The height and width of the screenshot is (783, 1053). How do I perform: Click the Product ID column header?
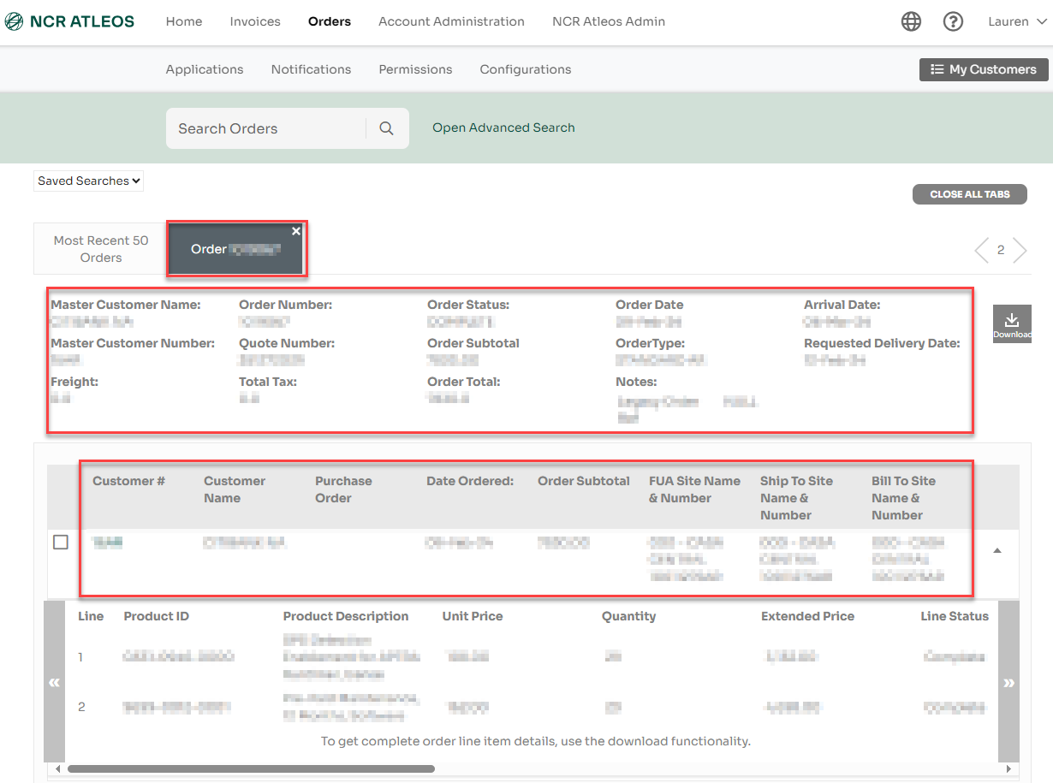(x=157, y=616)
